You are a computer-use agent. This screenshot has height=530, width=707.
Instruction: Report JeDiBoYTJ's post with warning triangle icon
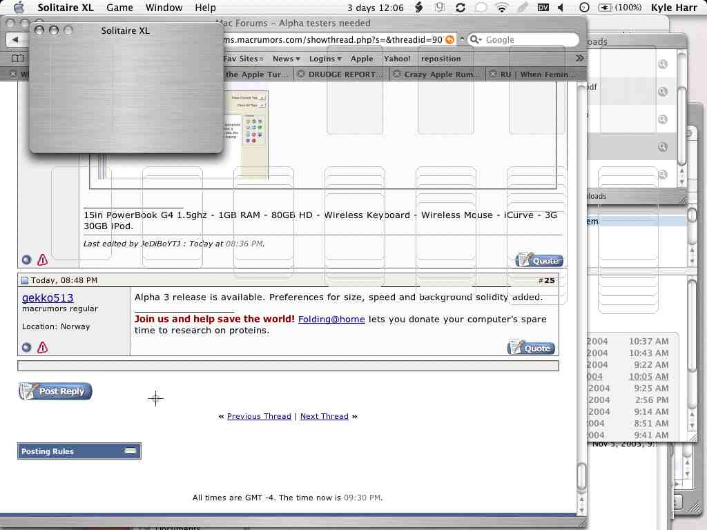point(42,259)
